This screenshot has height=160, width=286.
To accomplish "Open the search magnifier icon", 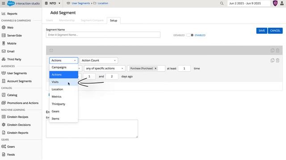I will click(x=222, y=3).
